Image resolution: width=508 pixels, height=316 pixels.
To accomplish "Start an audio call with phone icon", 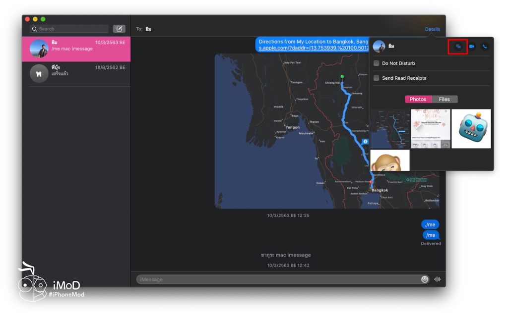I will click(485, 47).
